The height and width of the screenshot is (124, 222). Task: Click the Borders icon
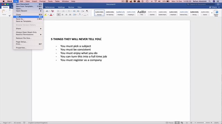(85, 14)
